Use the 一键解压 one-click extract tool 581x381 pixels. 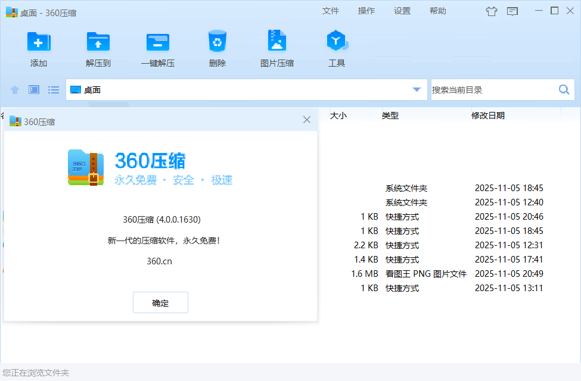[157, 42]
